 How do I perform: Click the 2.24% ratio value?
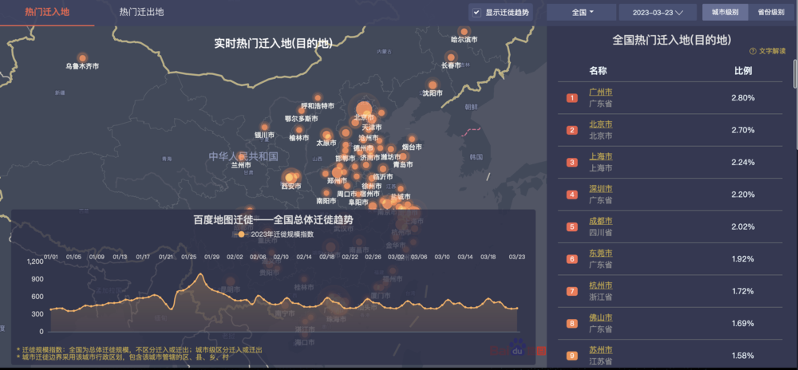[x=742, y=163]
